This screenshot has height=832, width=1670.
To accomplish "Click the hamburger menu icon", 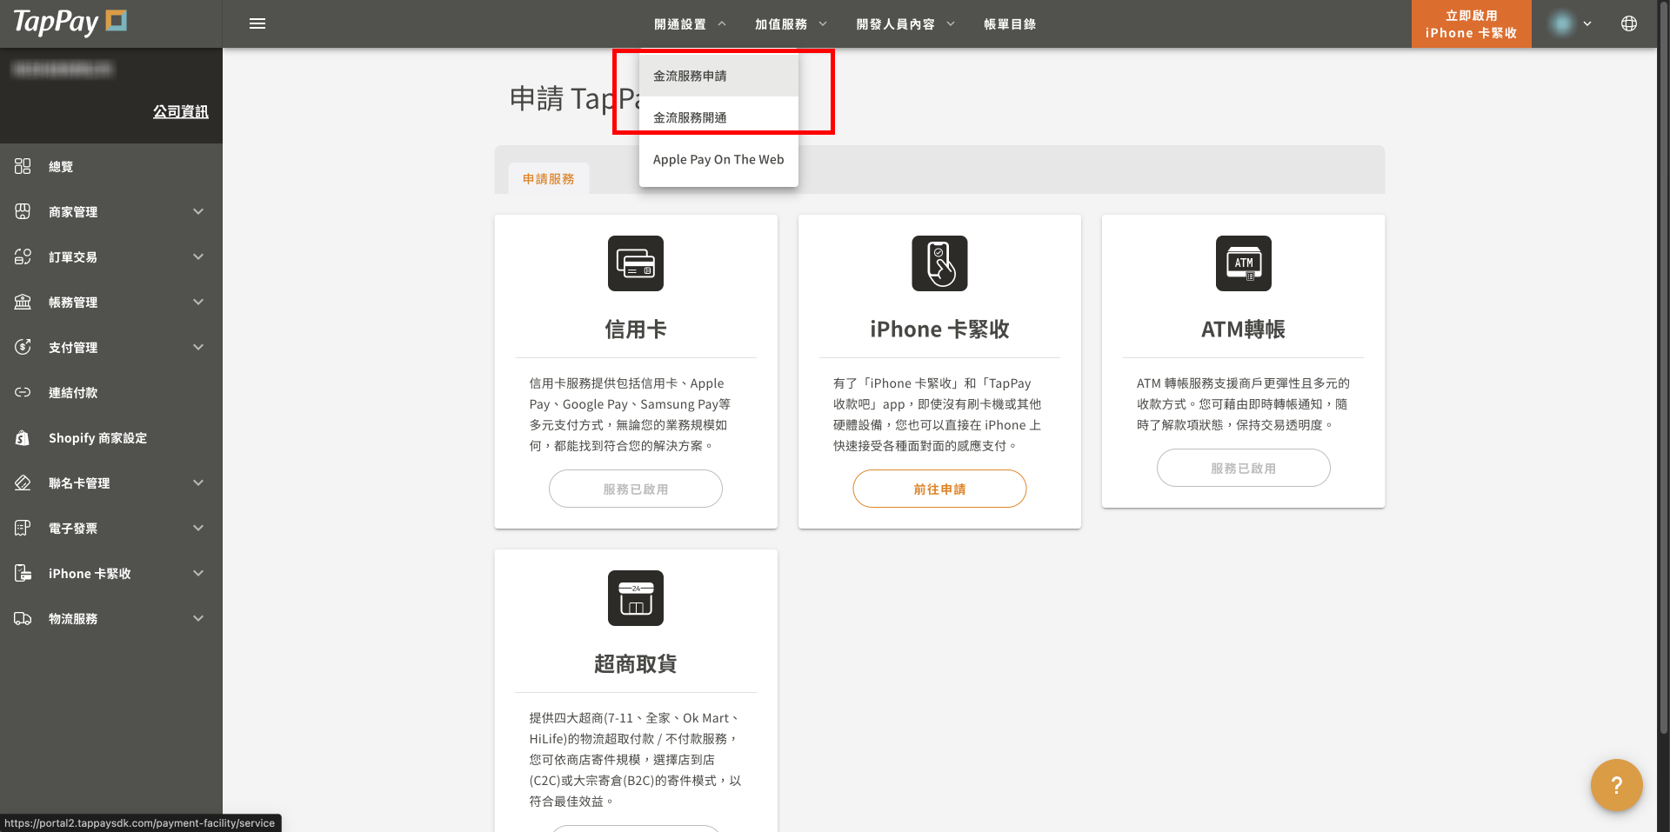I will pos(257,23).
